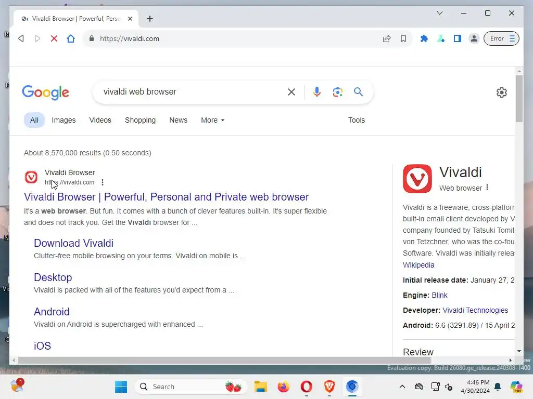Open knowledge panel more options dots
Screen dimensions: 533x399
487,187
